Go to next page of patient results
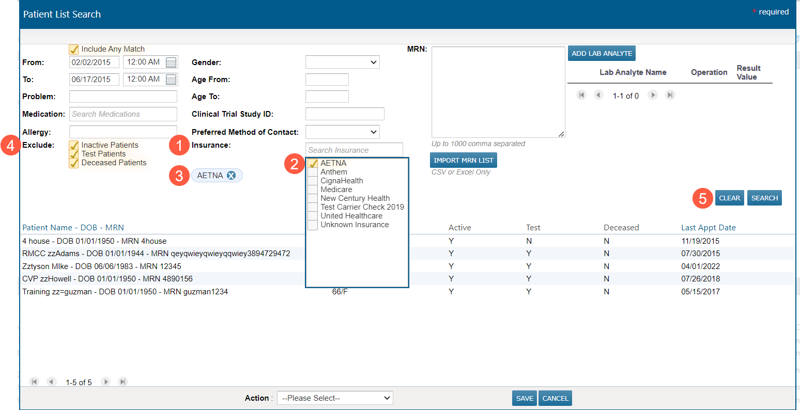 106,382
